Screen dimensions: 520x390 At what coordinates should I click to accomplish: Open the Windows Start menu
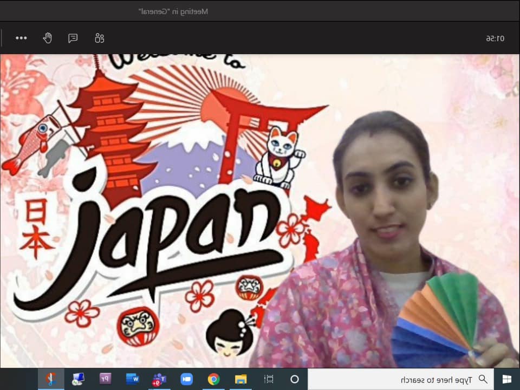click(x=507, y=379)
